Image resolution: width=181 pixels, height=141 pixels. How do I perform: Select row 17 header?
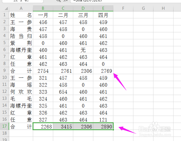(4, 126)
